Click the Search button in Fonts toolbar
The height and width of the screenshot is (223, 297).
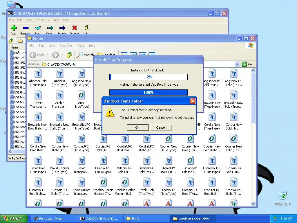point(85,55)
